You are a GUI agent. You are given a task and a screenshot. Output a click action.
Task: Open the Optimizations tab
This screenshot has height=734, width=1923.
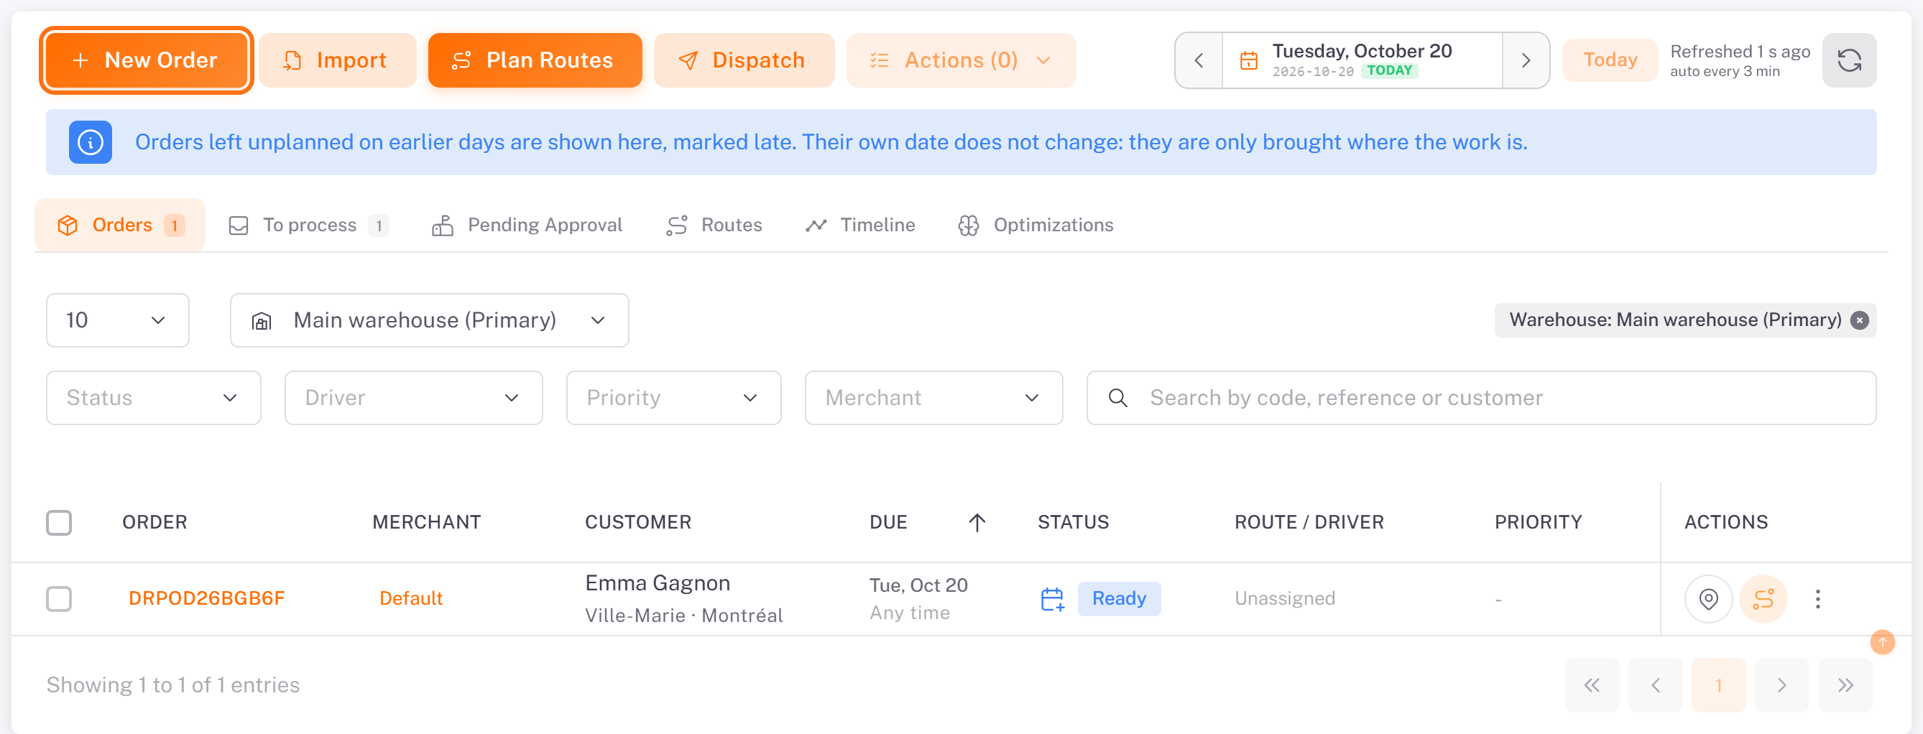point(1036,225)
